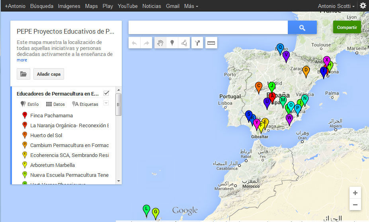Click map marker Q near Bilbao

click(x=280, y=48)
